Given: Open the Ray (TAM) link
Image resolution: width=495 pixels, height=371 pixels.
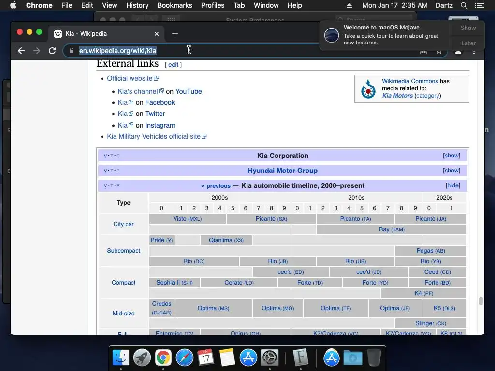Looking at the screenshot, I should click(392, 229).
